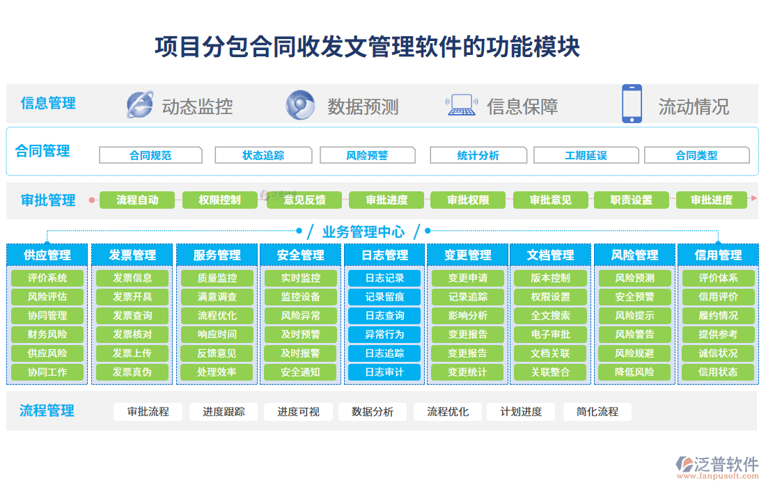Screen dimensions: 766x487
Task: Expand the 文档管理 column header
Action: click(550, 255)
